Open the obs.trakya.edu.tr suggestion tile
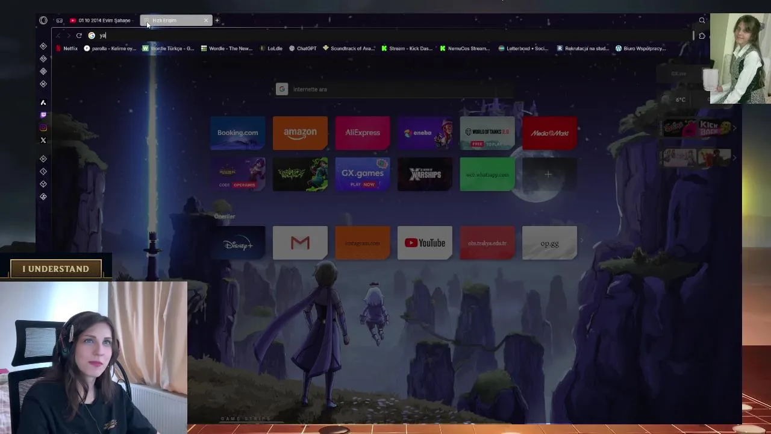Viewport: 771px width, 434px height. pyautogui.click(x=487, y=243)
